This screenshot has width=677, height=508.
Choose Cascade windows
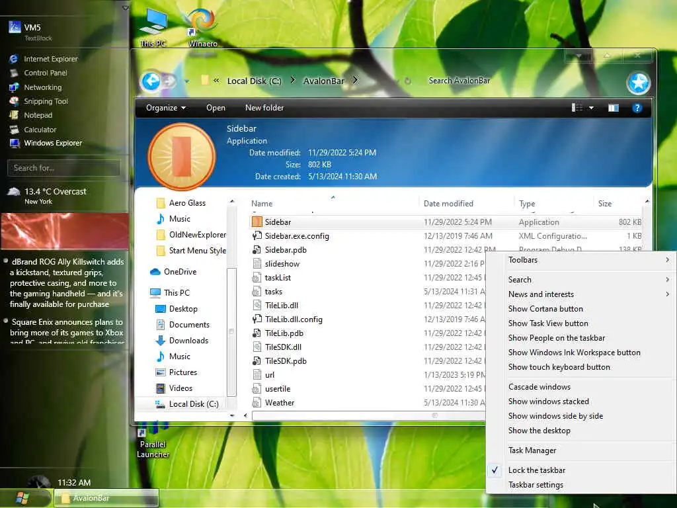(x=539, y=386)
